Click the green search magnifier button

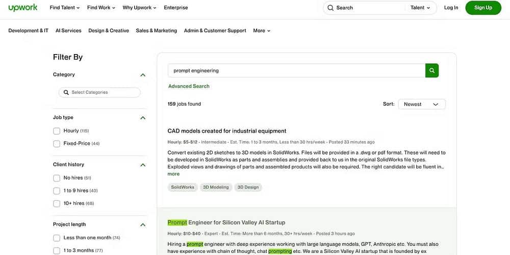click(432, 70)
